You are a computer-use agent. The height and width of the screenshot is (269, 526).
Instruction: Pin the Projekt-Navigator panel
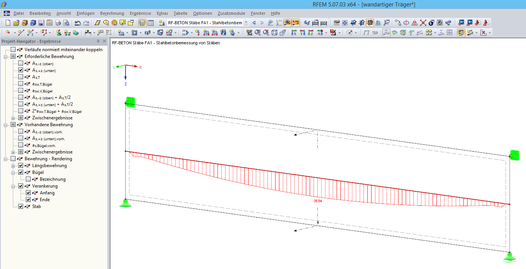coord(98,41)
